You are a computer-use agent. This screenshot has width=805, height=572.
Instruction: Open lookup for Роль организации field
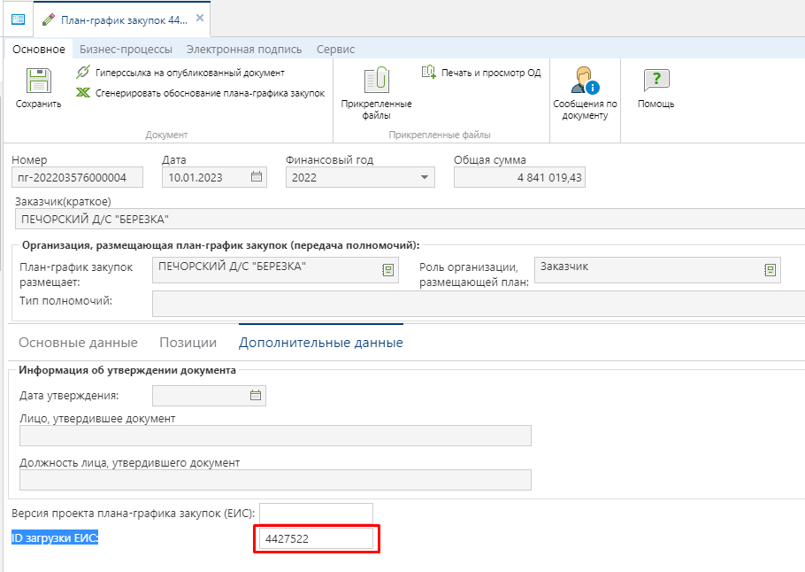point(770,270)
